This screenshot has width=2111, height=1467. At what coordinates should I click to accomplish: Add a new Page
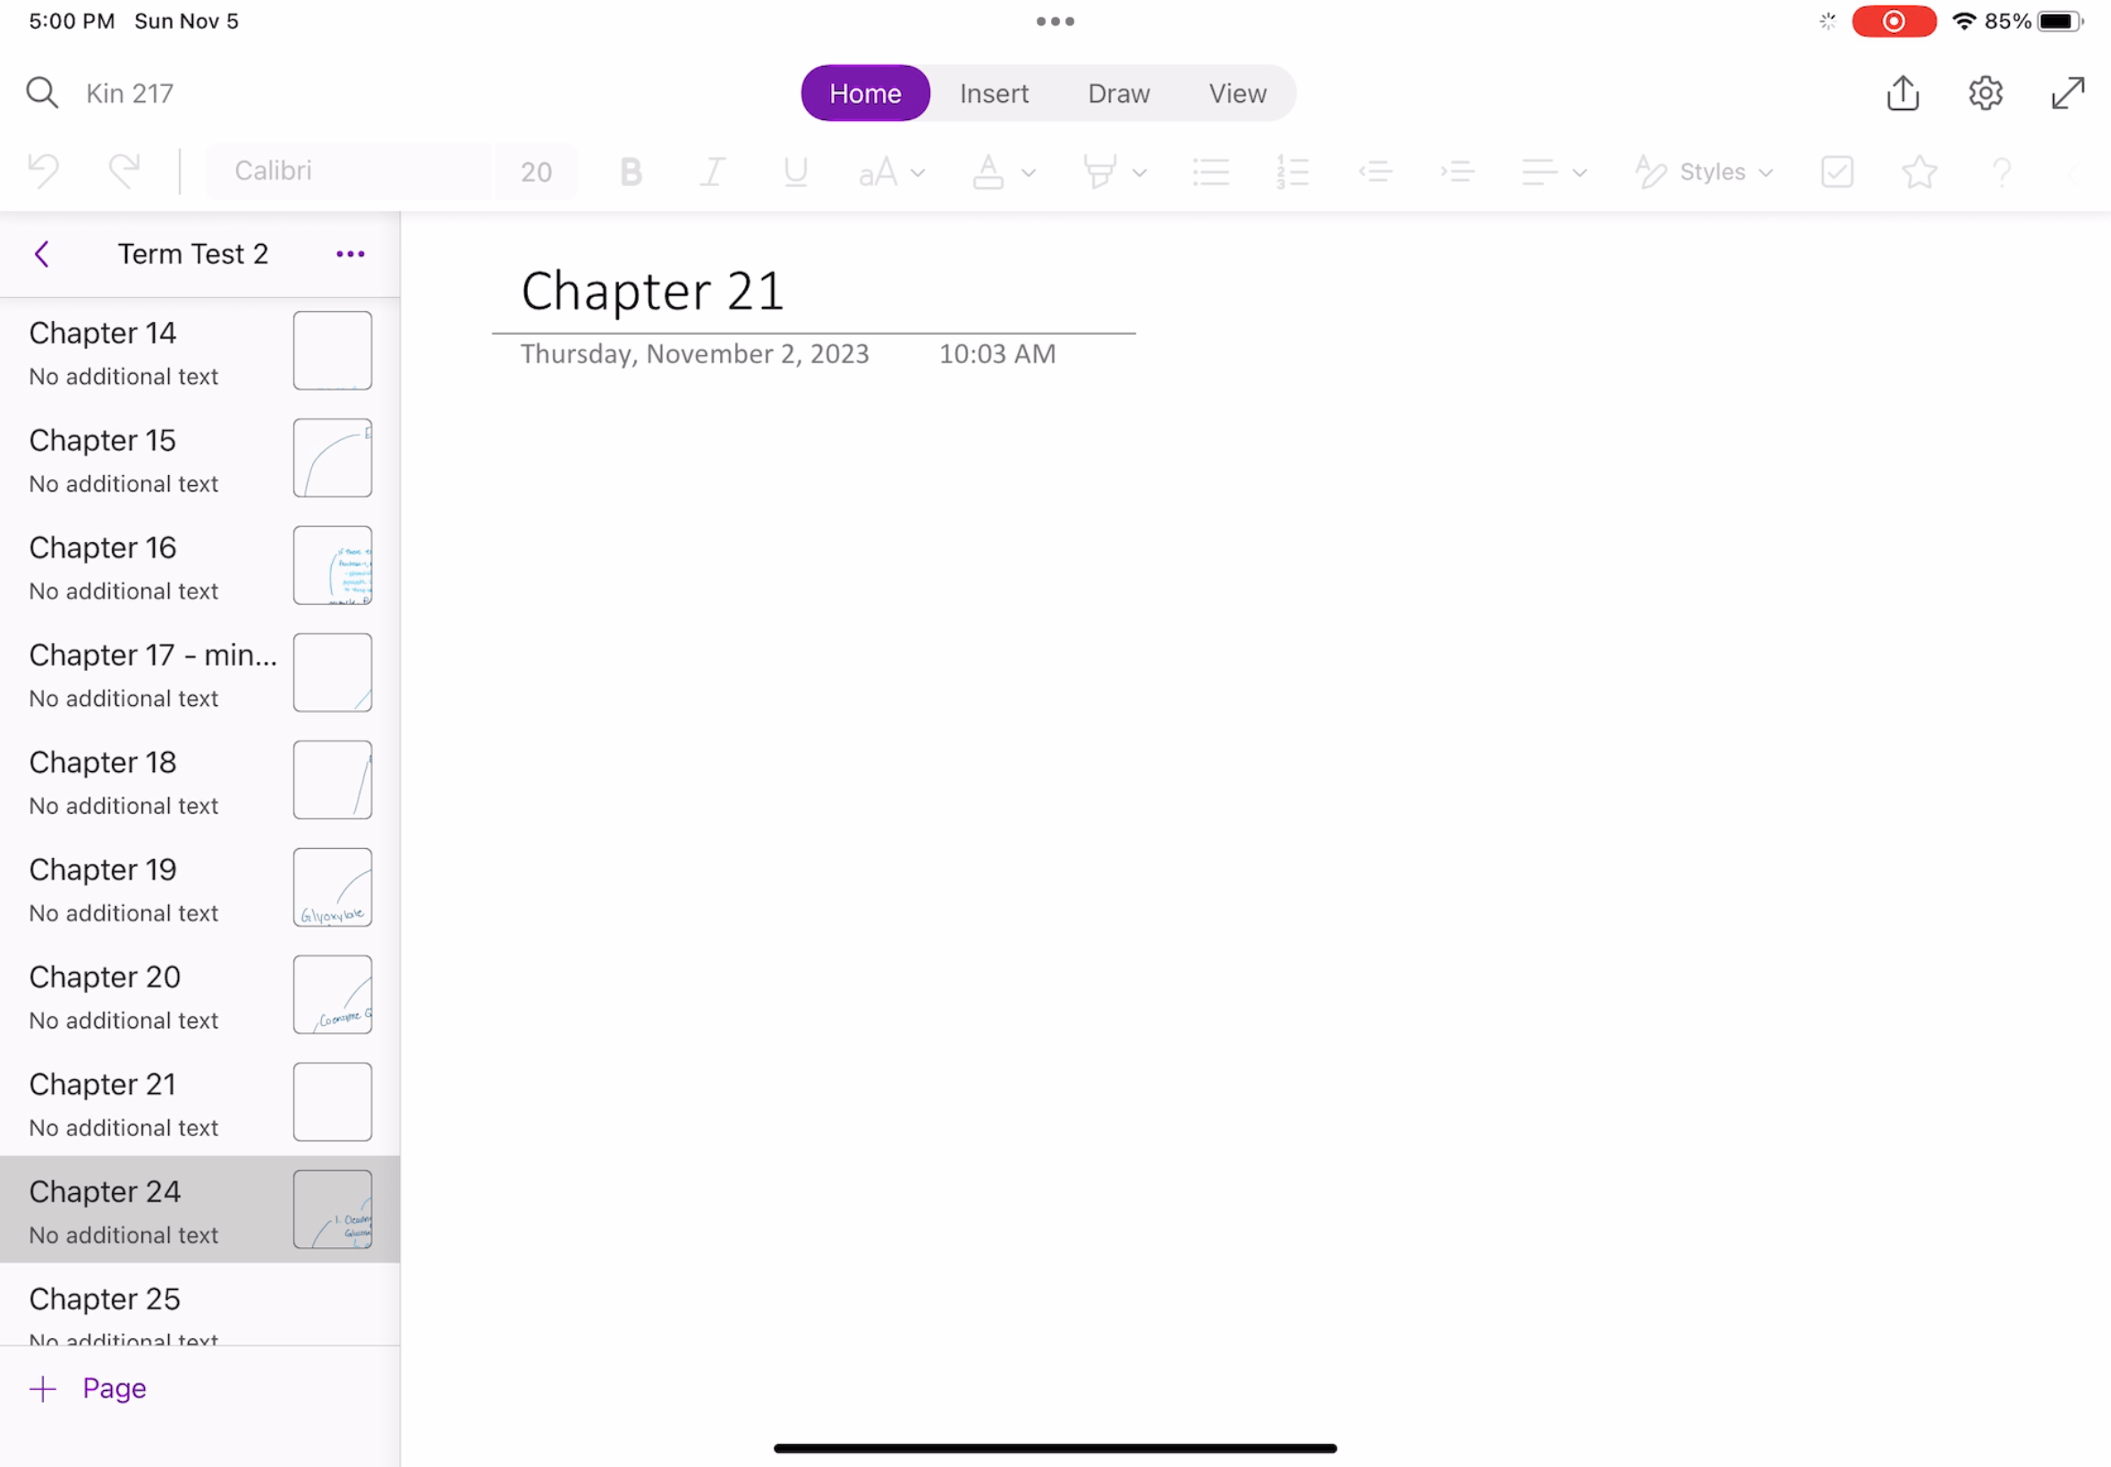click(89, 1388)
